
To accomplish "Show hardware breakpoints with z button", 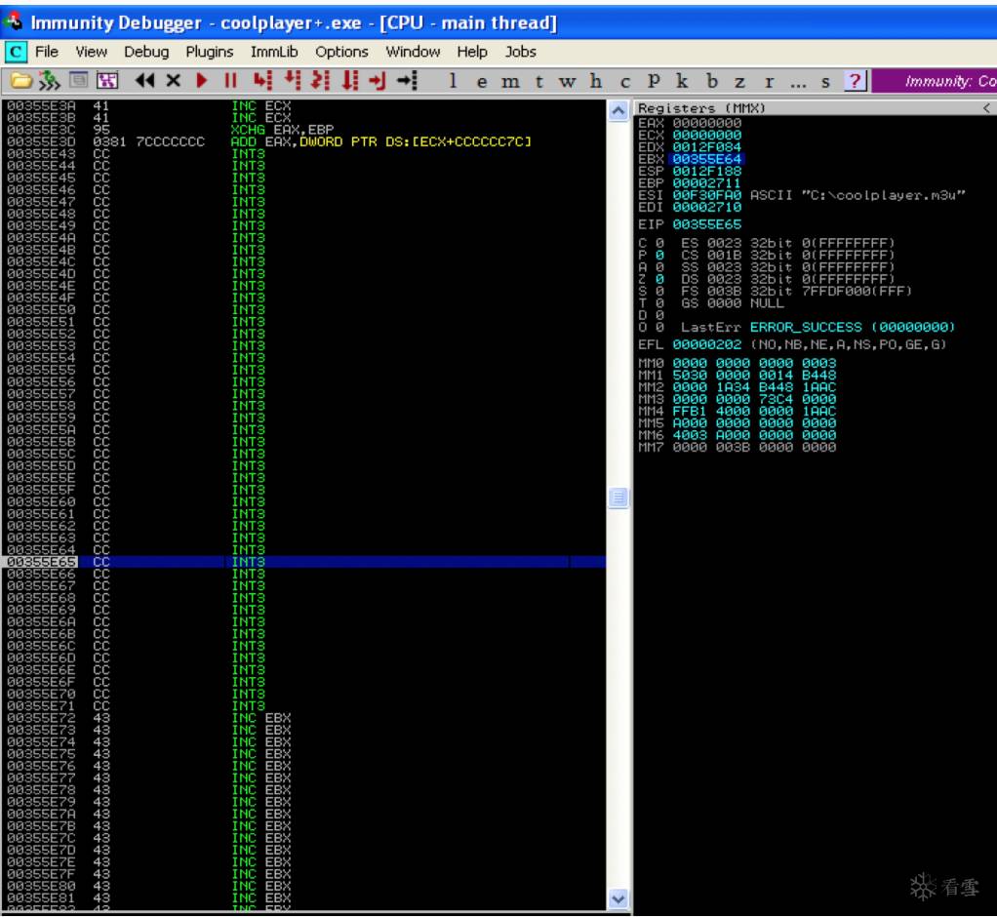I will pyautogui.click(x=739, y=81).
